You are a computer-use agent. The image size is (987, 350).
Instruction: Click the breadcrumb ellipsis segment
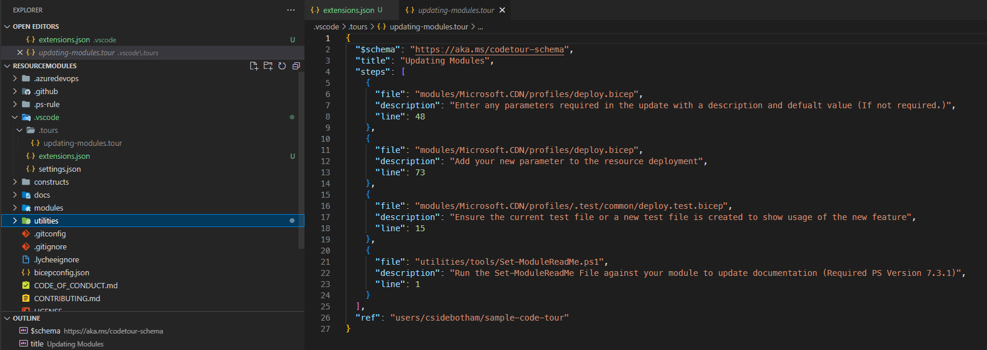(x=480, y=26)
